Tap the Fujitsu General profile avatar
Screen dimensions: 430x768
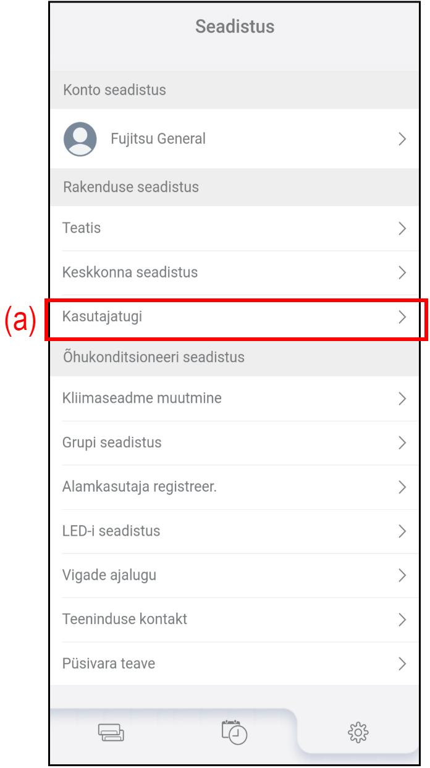click(x=80, y=139)
